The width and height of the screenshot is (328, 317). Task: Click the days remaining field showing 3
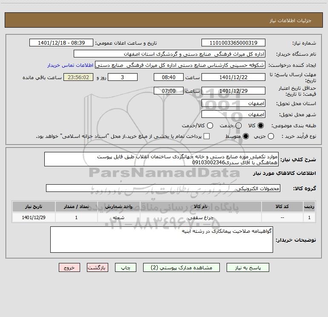point(123,77)
